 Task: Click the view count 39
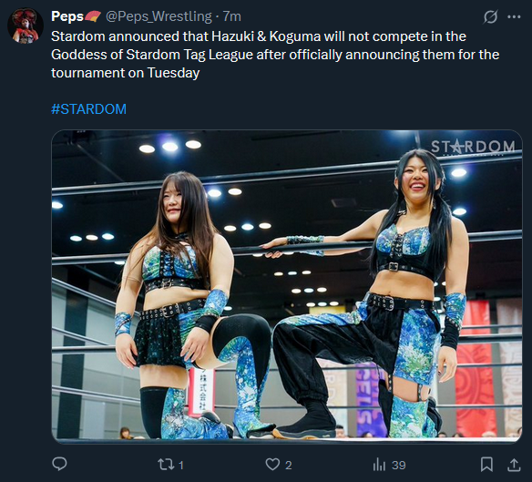(x=399, y=465)
